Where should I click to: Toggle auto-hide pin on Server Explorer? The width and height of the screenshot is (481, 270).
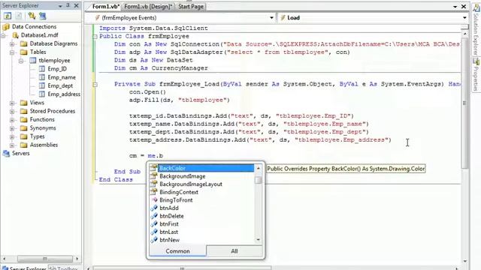[68, 5]
